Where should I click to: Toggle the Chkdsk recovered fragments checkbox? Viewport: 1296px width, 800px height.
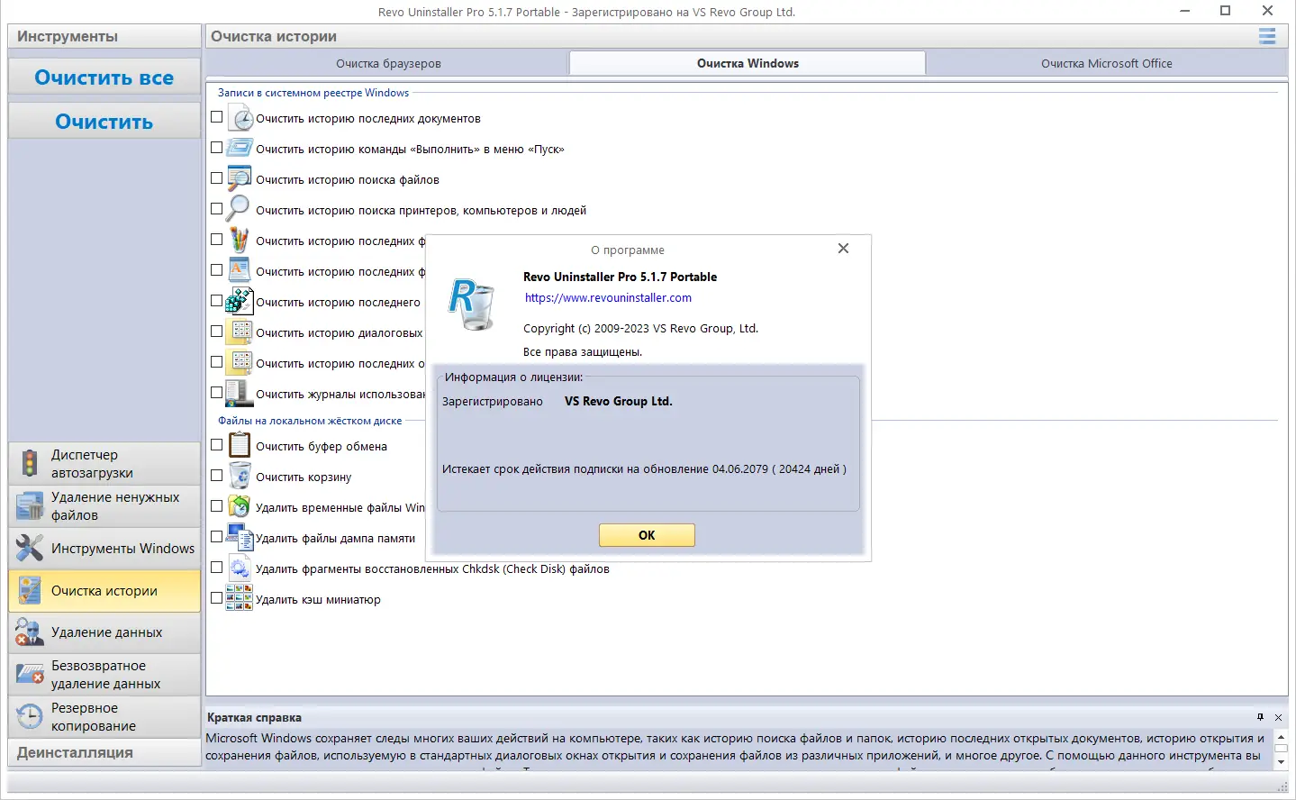tap(216, 568)
